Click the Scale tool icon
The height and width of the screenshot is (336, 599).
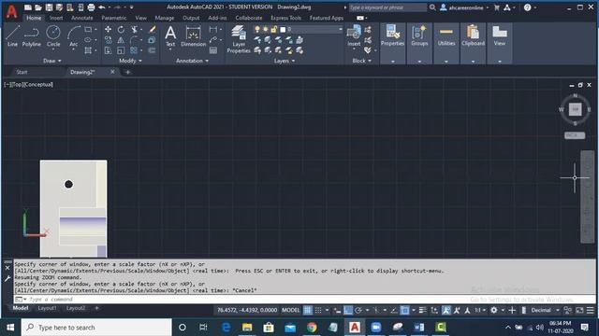click(121, 50)
